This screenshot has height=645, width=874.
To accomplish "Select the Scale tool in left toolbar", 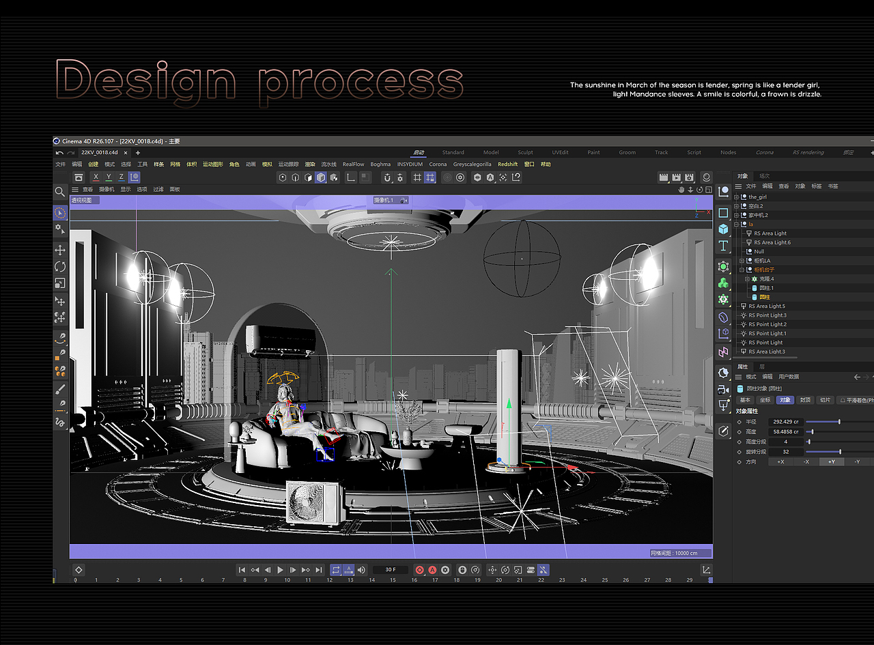I will [x=60, y=283].
